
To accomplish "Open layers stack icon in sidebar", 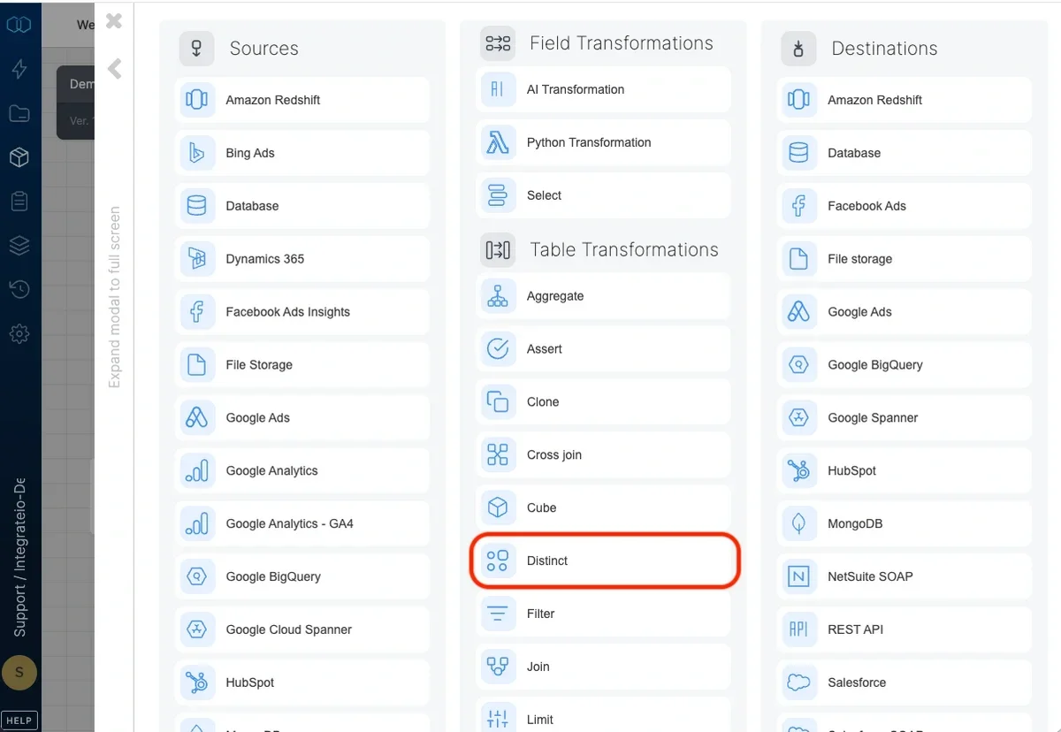I will tap(19, 246).
